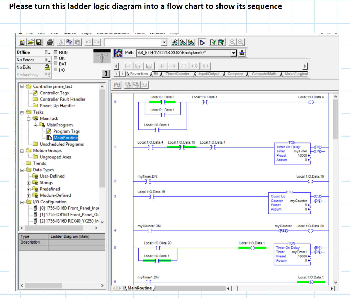
Task: Toggle the I/O status checkbox
Action: click(55, 70)
